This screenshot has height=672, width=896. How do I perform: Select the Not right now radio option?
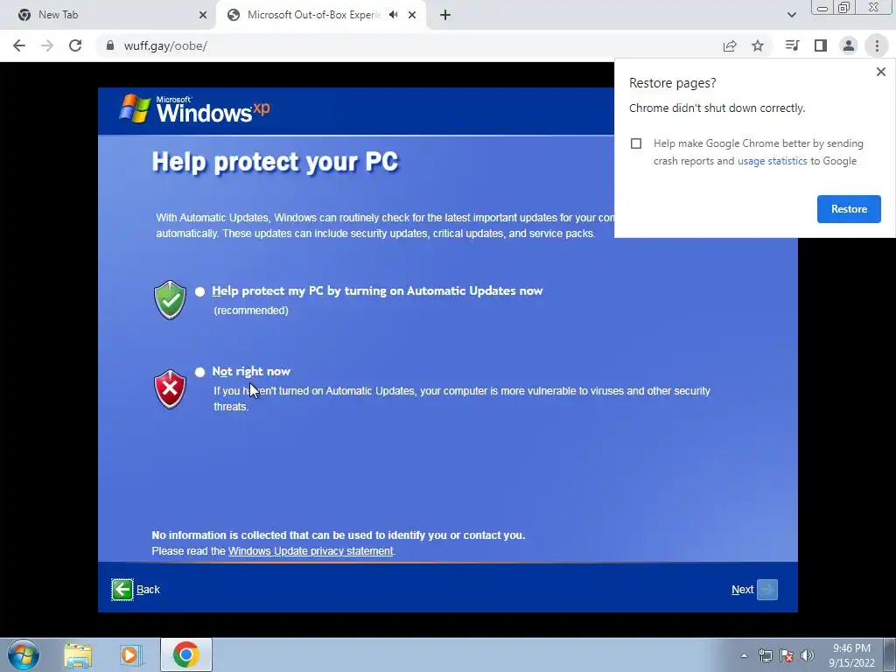(x=199, y=372)
